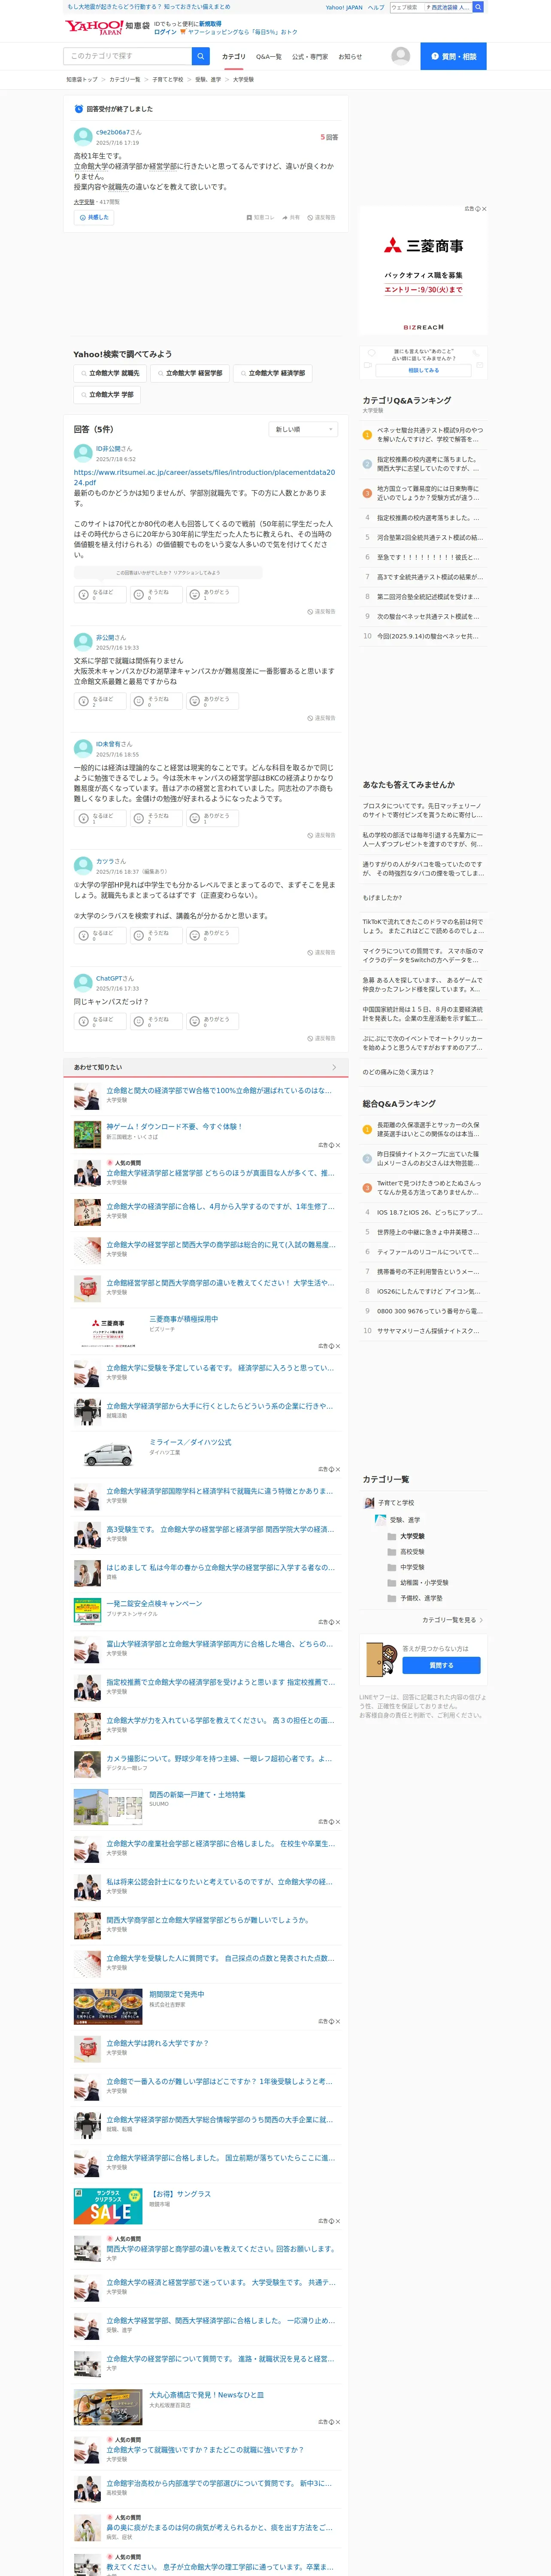Close the Mitsubishi 三菱商事 ad
This screenshot has width=551, height=2576.
click(x=484, y=209)
